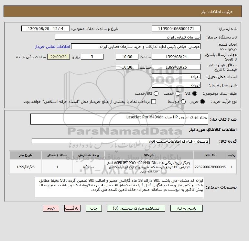
Task: Click the remaining days field showing 3
Action: 92,57
